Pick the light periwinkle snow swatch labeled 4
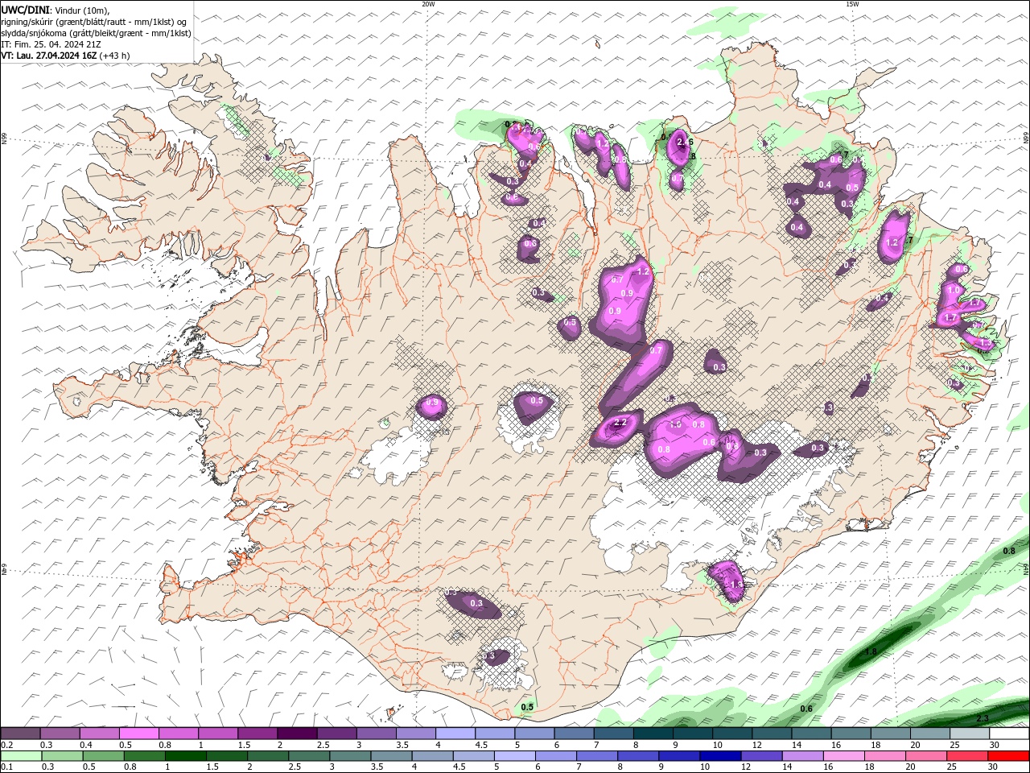The height and width of the screenshot is (773, 1030). pyautogui.click(x=455, y=734)
